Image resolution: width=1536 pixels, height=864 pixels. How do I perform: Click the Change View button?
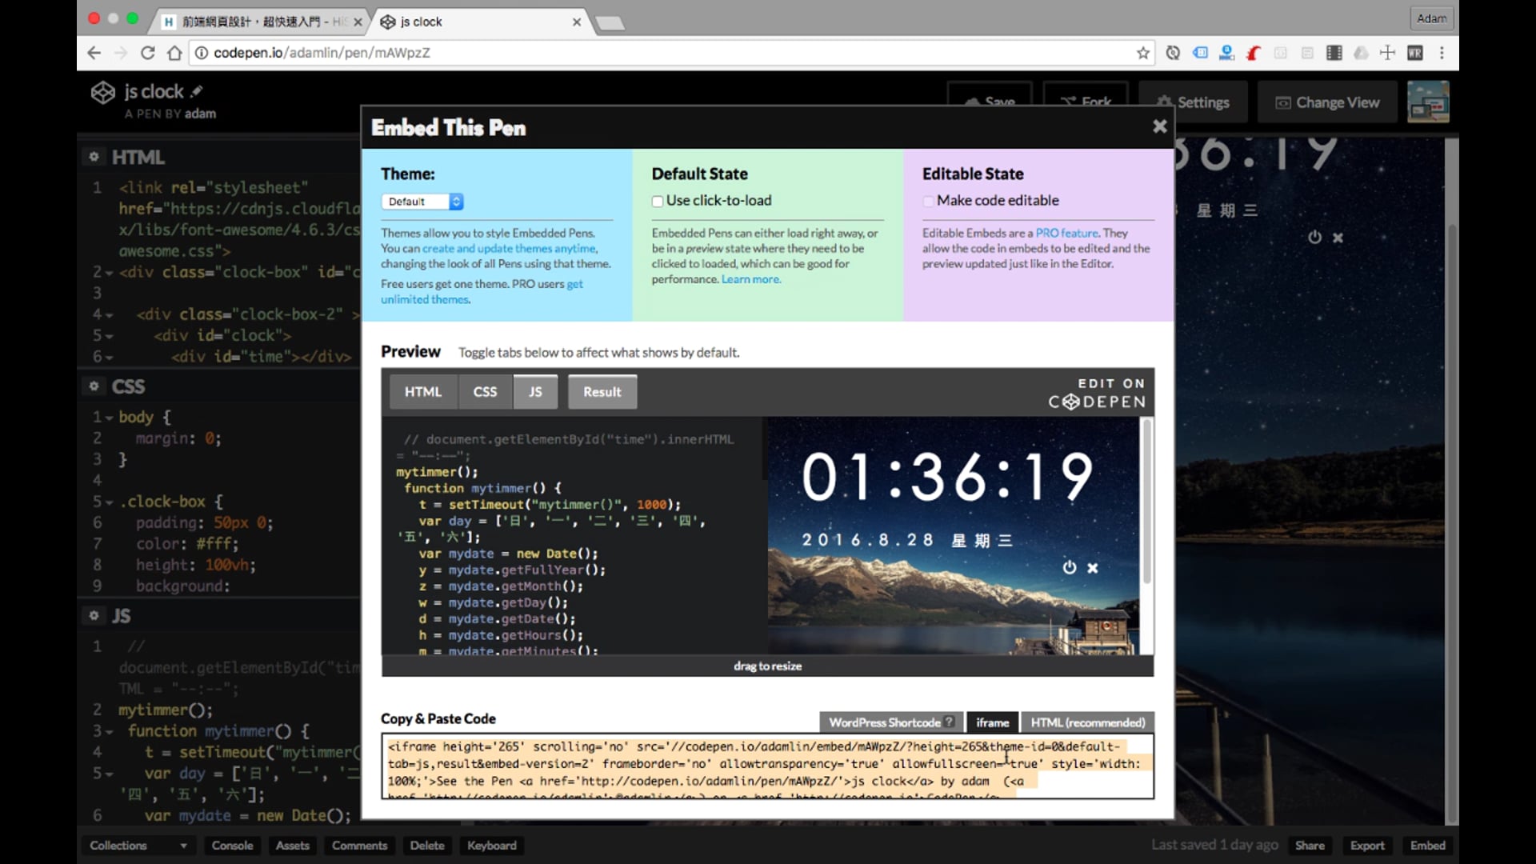click(x=1327, y=102)
